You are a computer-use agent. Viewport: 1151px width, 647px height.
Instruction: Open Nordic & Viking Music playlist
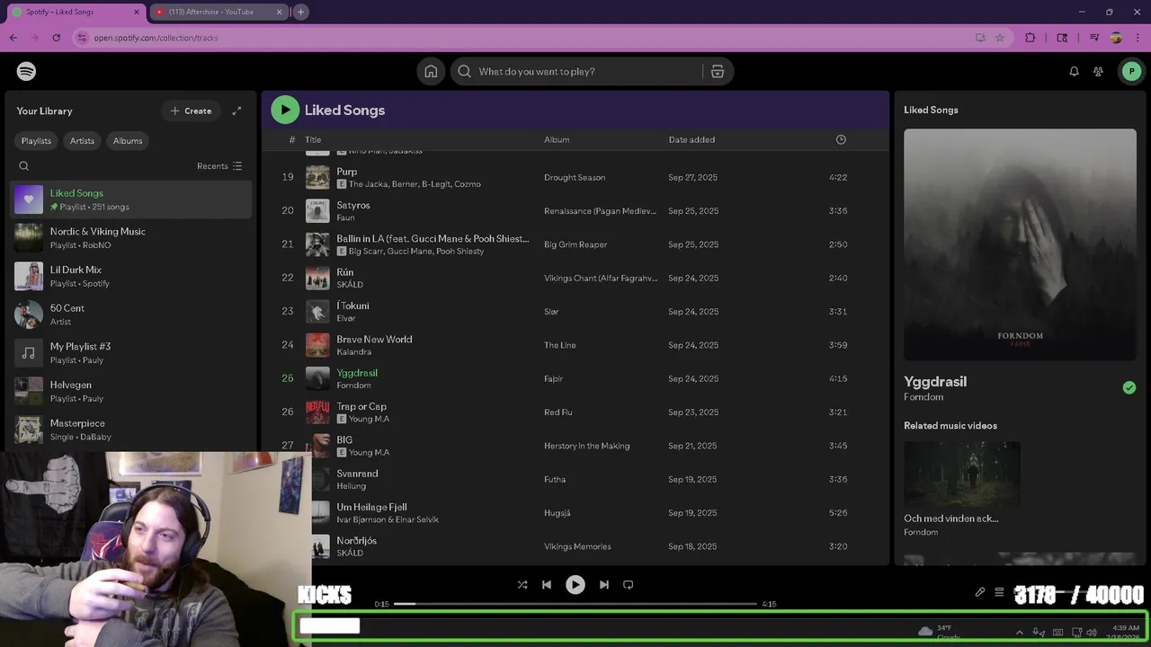[131, 238]
